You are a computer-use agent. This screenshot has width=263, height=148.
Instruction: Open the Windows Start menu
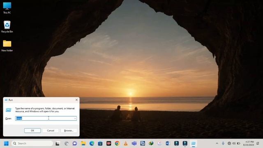6,143
